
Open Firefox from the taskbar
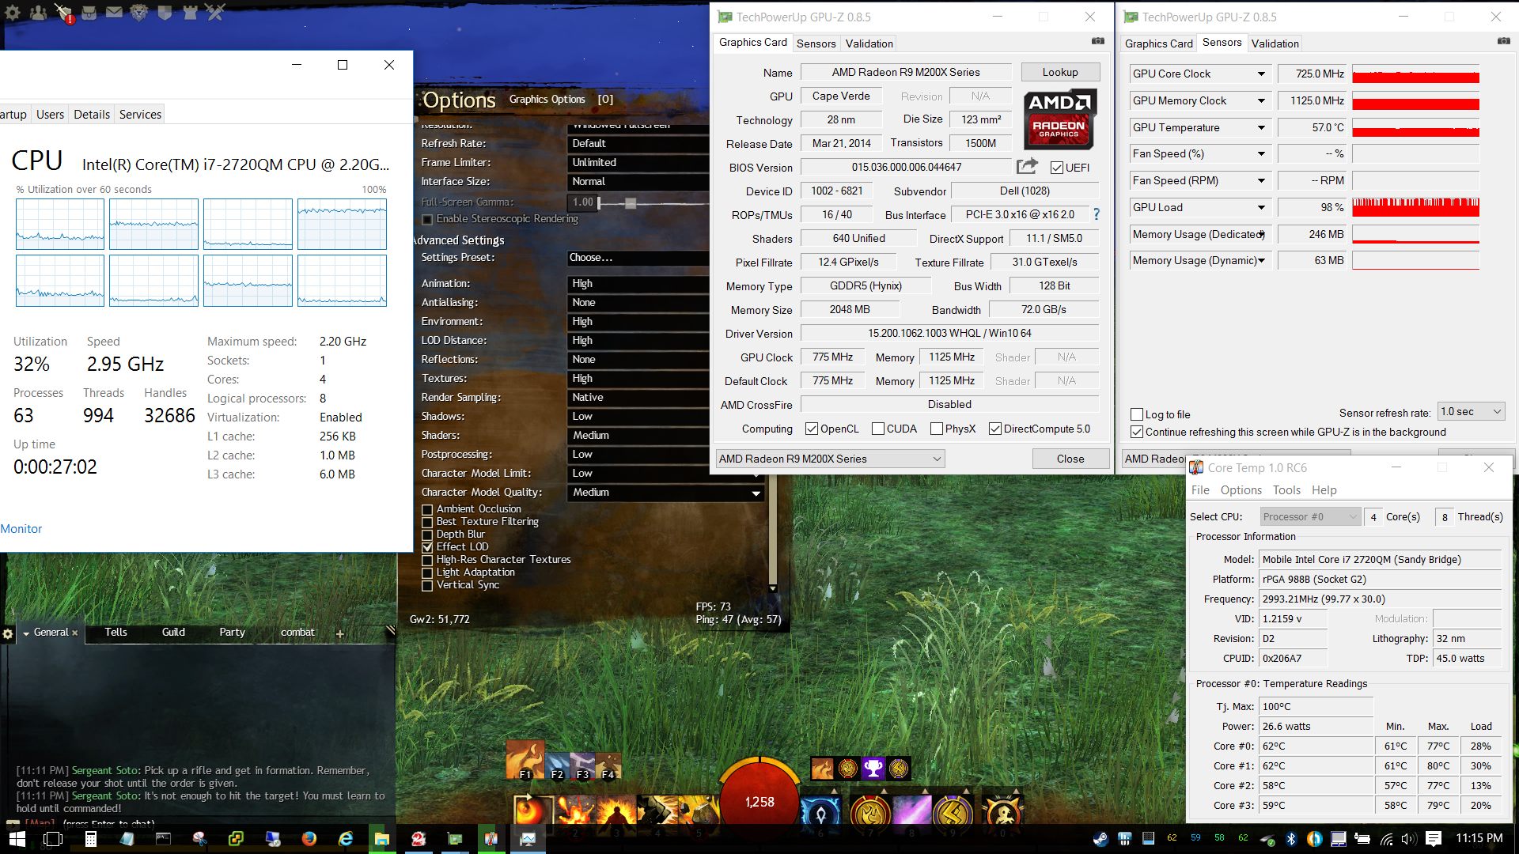point(309,839)
